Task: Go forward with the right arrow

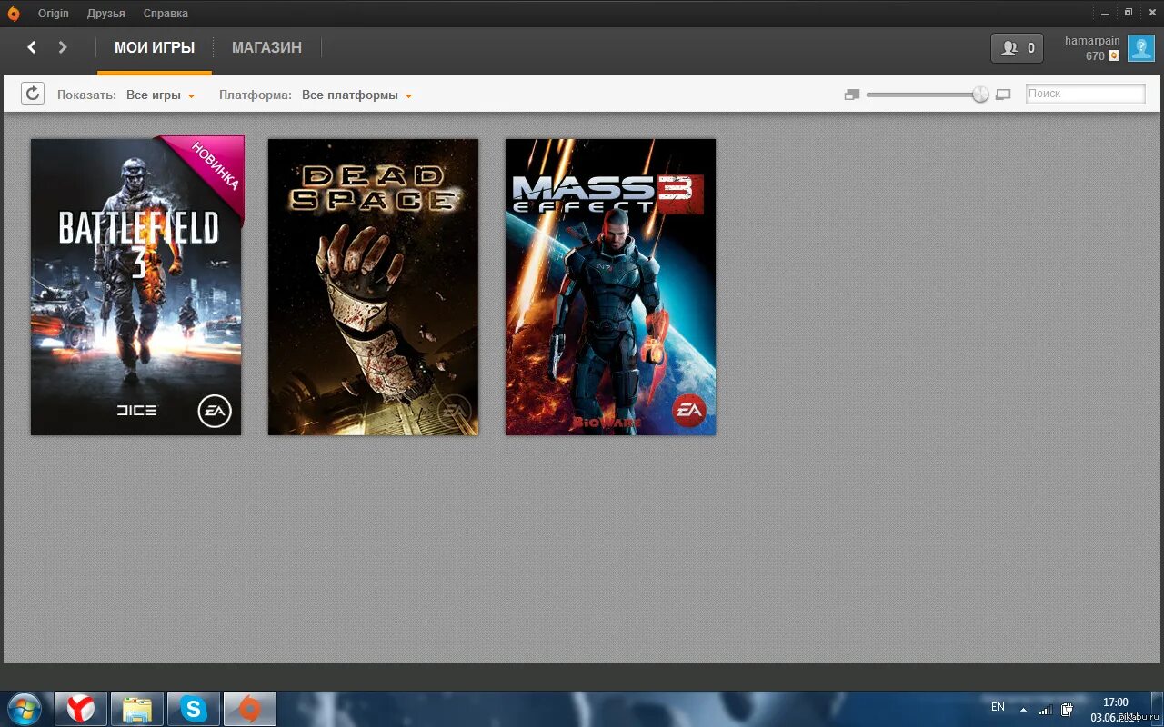Action: (x=63, y=47)
